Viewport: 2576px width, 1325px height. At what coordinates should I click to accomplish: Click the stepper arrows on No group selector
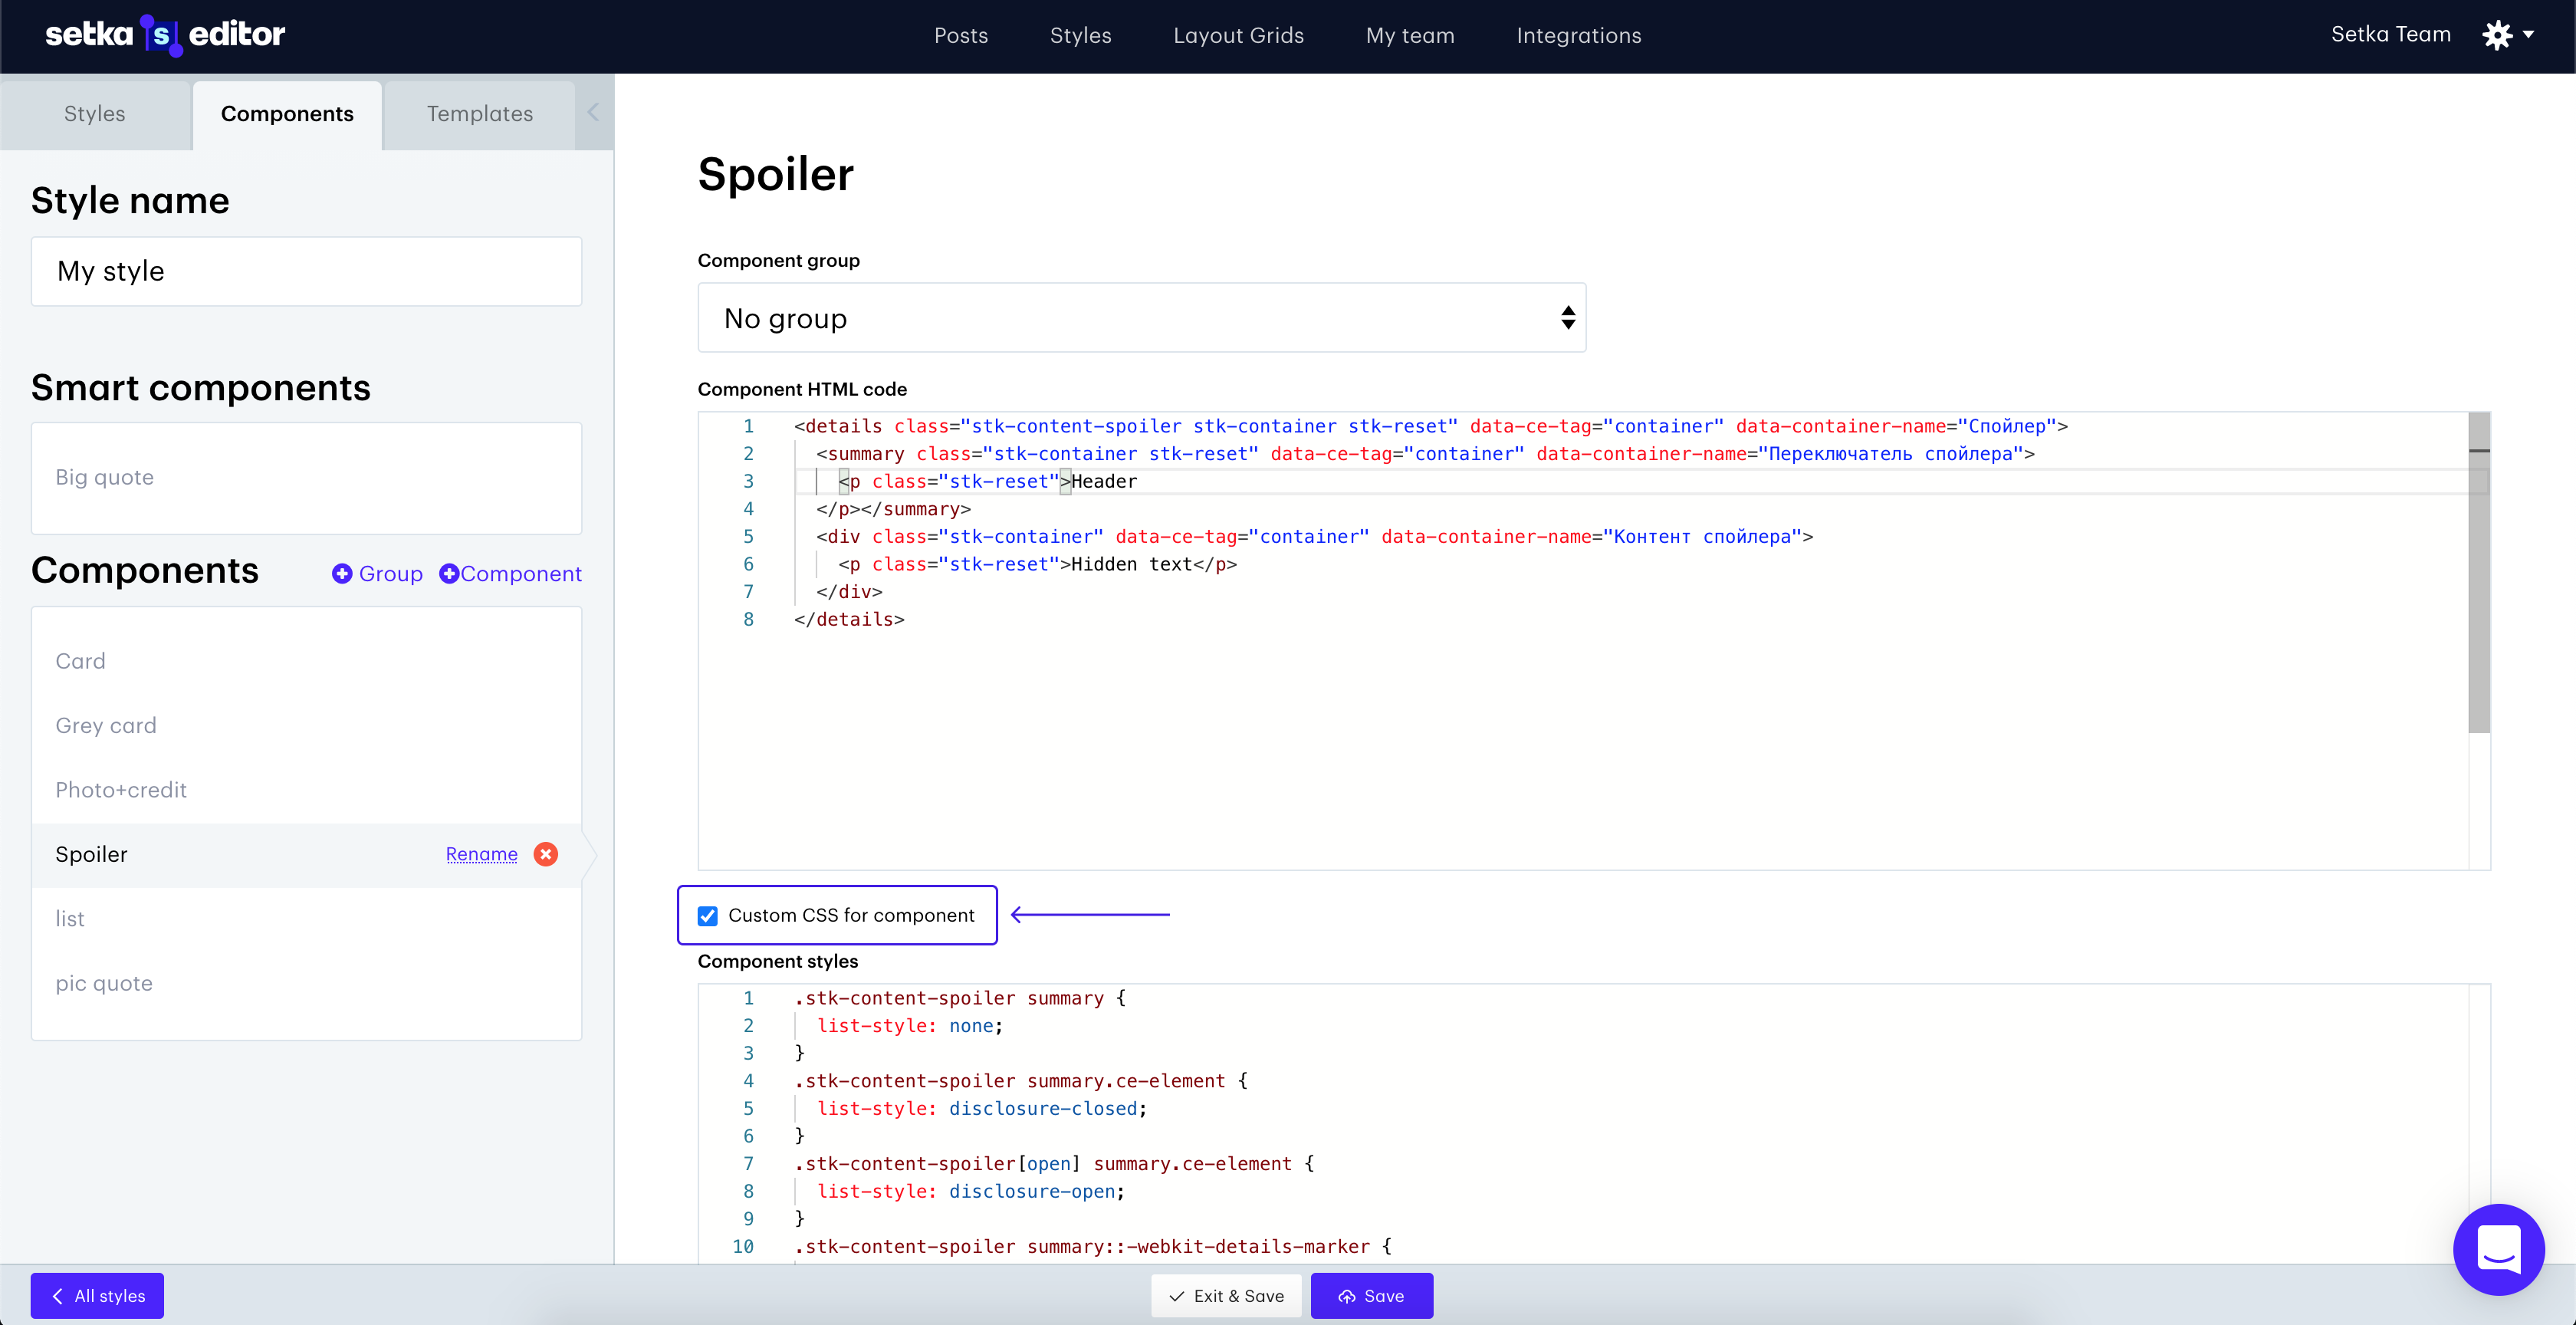[1567, 317]
